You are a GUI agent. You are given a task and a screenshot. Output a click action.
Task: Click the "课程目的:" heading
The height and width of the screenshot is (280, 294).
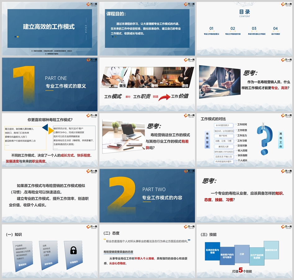116,14
